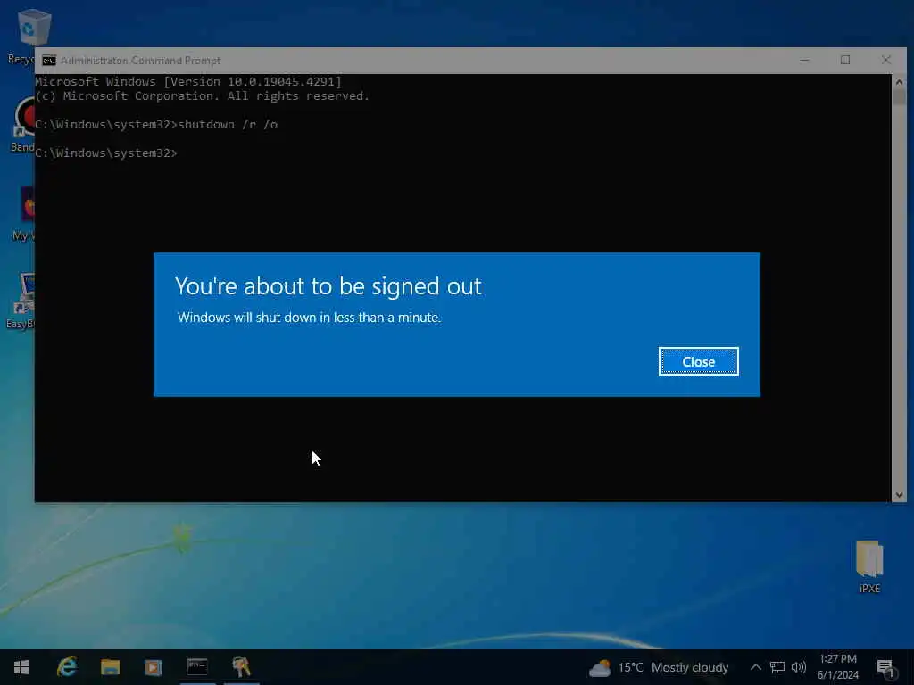
Task: Click the Command Prompt title bar icon
Action: click(49, 61)
